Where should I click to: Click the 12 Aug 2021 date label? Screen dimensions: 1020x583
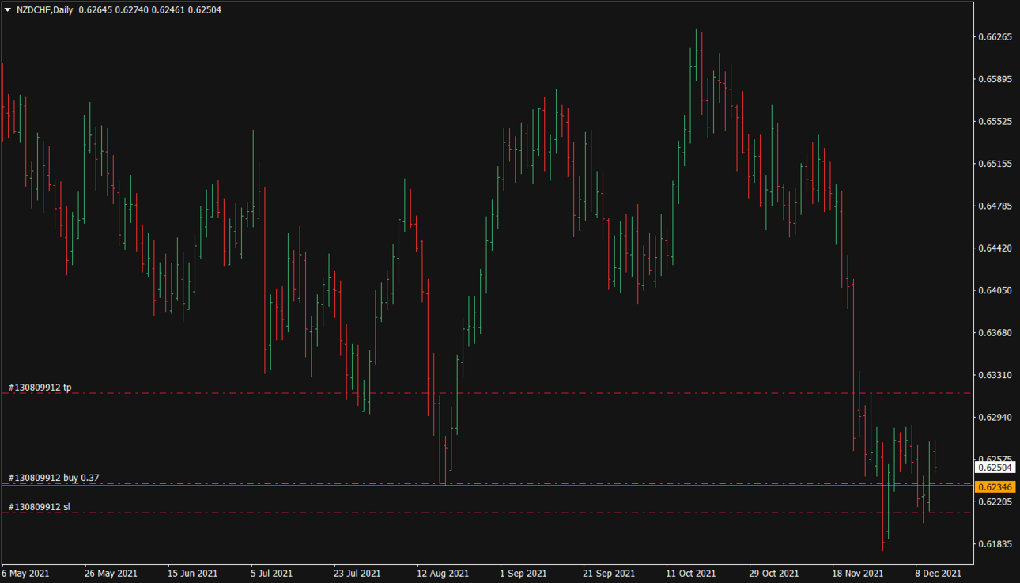[x=442, y=573]
